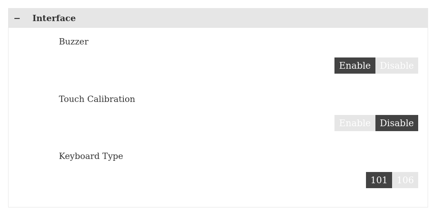Click the Keyboard Type setting label

point(91,156)
